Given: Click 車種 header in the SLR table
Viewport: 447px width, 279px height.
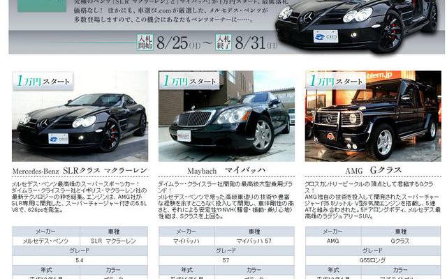Looking at the screenshot, I should point(114,231).
